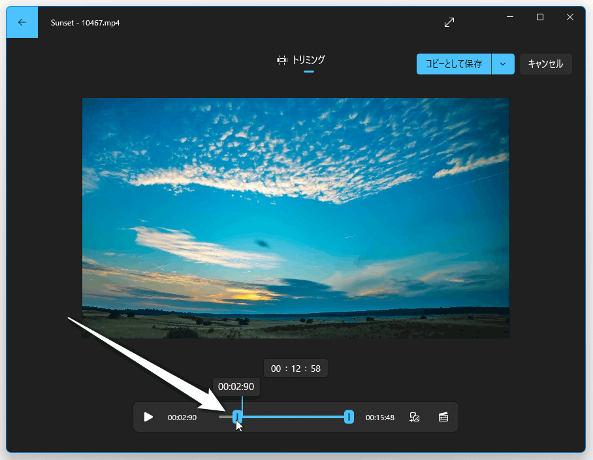
Task: Click the sunset video preview
Action: (x=296, y=218)
